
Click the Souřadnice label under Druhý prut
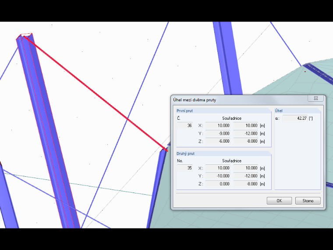coord(232,161)
